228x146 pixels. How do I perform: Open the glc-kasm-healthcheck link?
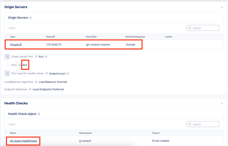coord(24,141)
